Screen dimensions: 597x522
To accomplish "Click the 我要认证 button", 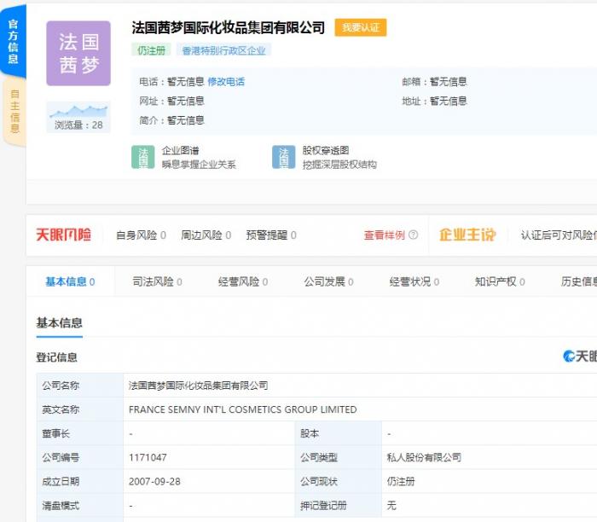I will coord(360,27).
